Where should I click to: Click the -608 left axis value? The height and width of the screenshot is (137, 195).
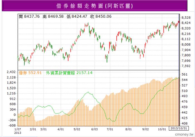pyautogui.click(x=12, y=125)
